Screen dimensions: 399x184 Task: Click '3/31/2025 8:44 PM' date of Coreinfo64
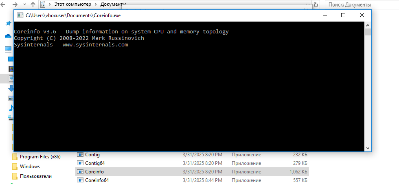point(202,180)
